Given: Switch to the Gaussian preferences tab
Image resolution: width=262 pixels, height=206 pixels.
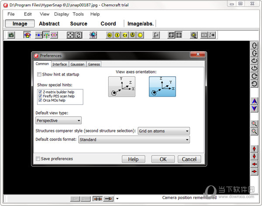Looking at the screenshot, I should (x=78, y=64).
